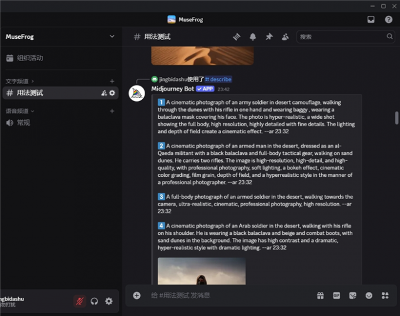Show pinned messages via pin icon
The height and width of the screenshot is (316, 400).
coord(269,36)
